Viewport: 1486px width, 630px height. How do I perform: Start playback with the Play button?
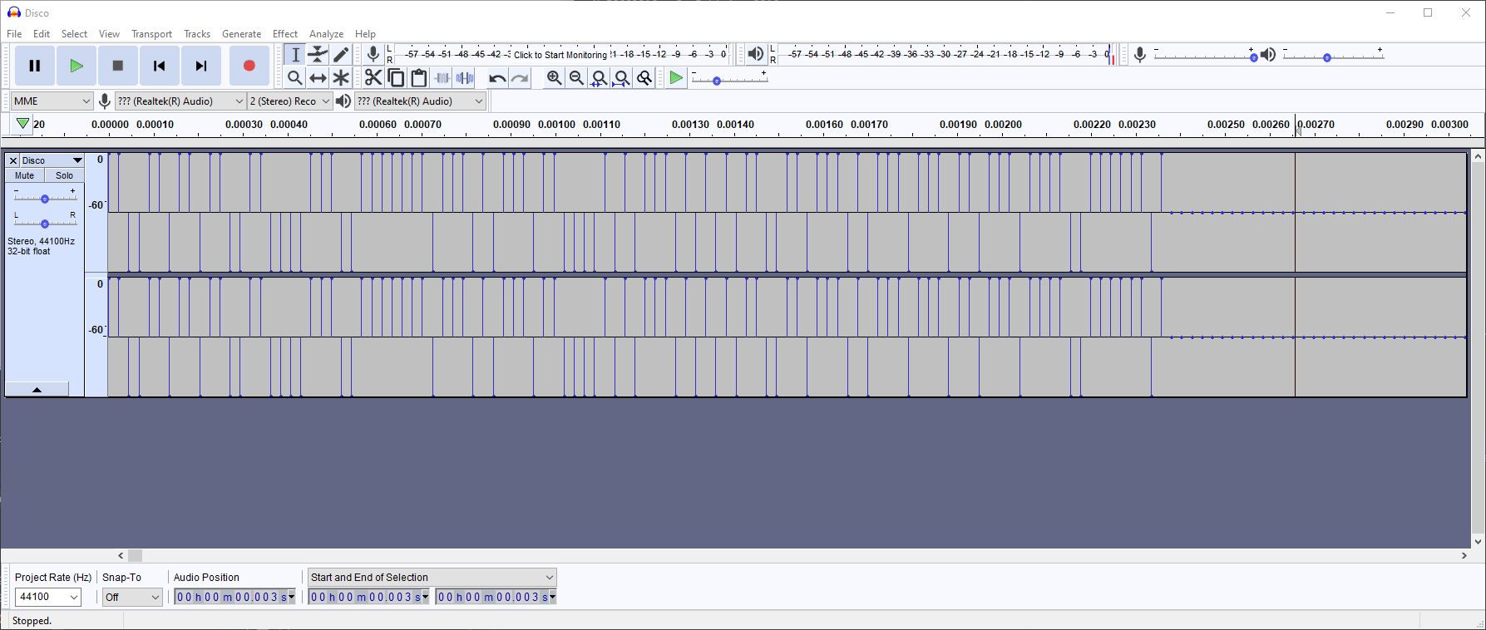point(77,66)
